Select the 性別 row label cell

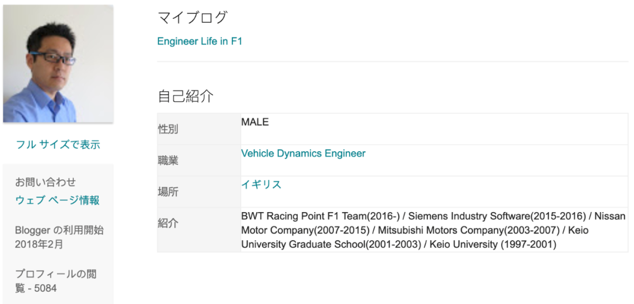click(x=168, y=129)
